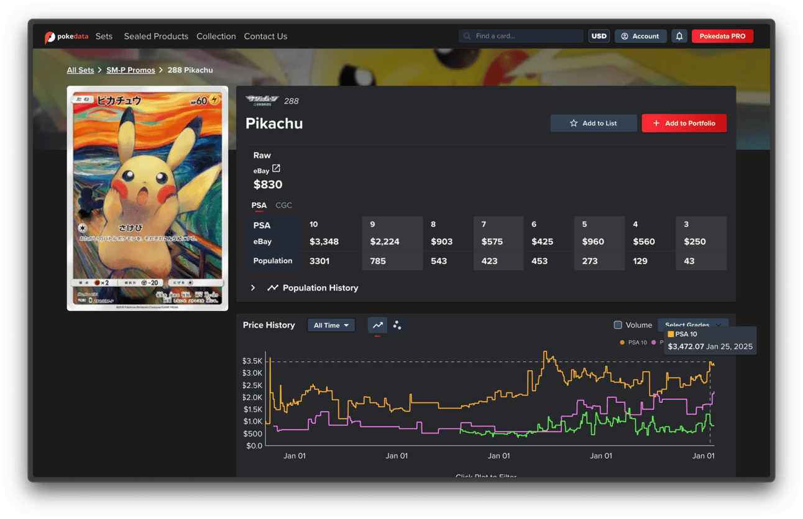Click Add to List button
The image size is (803, 519).
pyautogui.click(x=594, y=123)
